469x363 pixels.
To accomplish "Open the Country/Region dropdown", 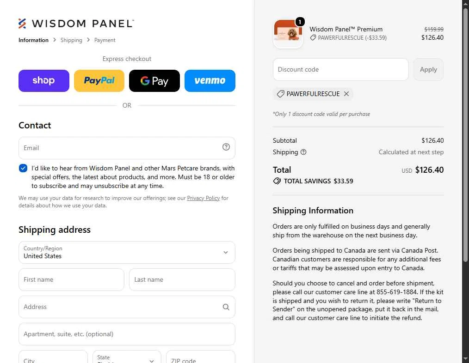I will coord(127,253).
